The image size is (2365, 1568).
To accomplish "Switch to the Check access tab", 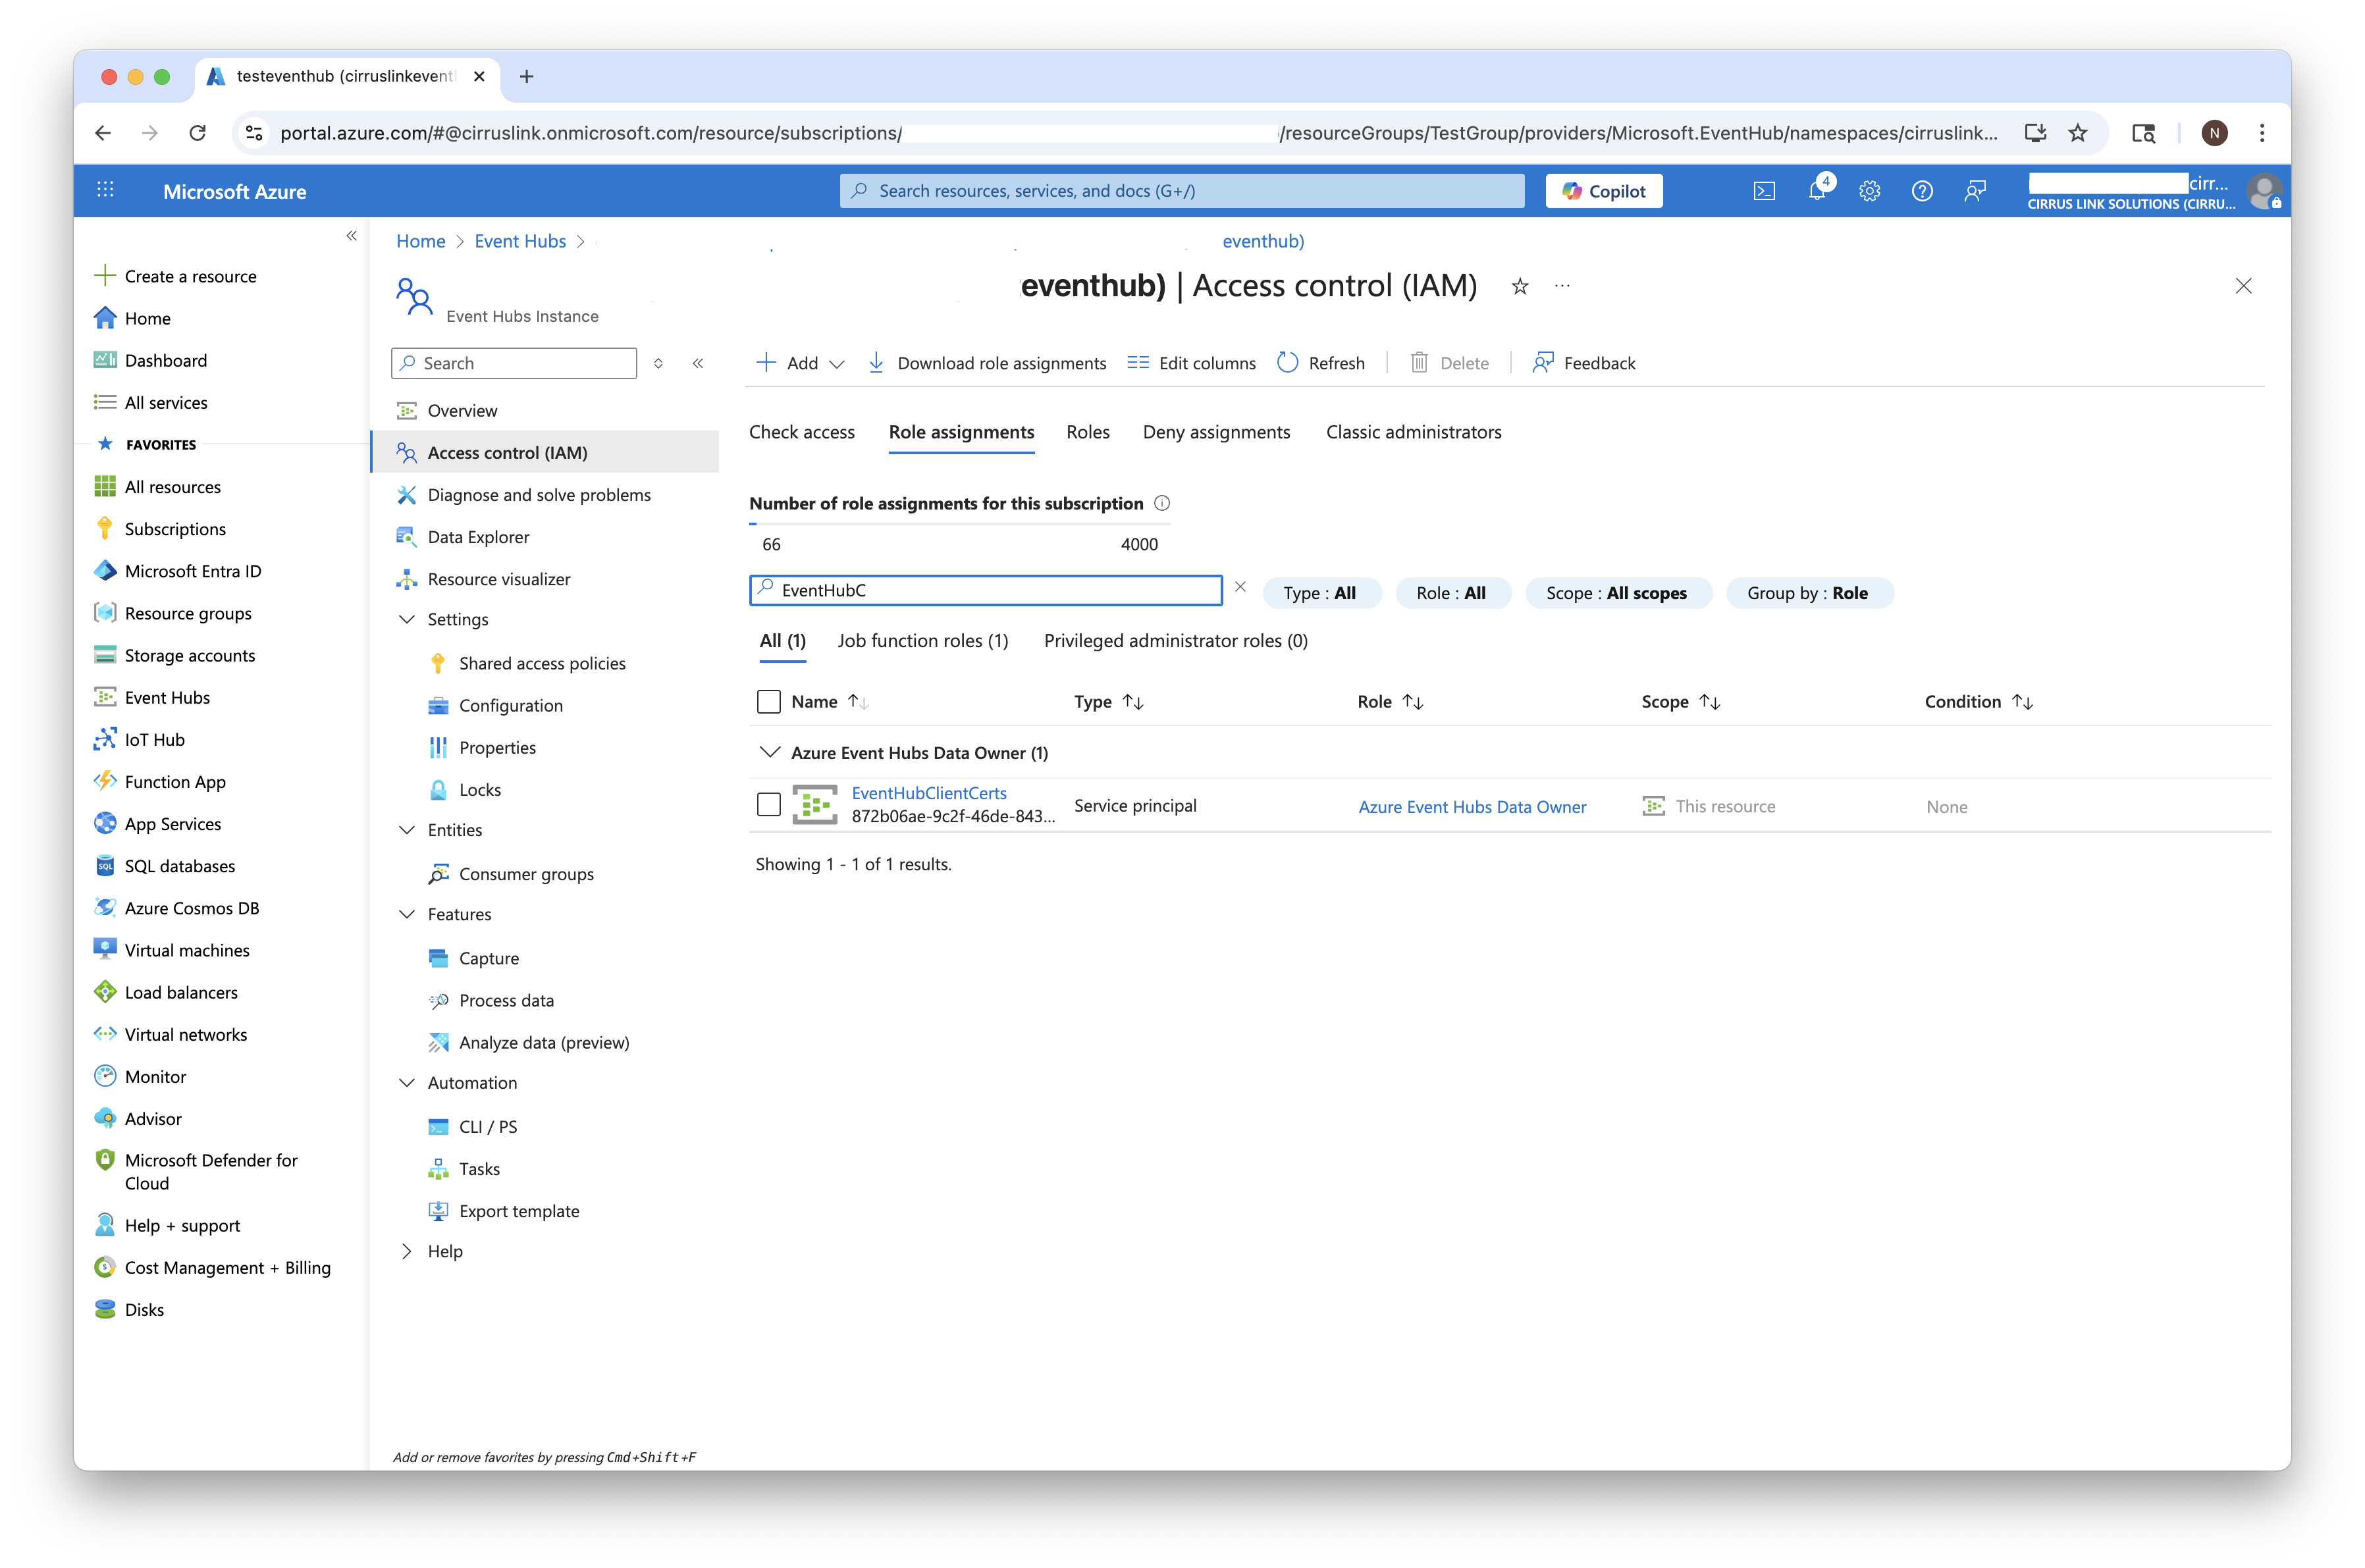I will (x=801, y=432).
